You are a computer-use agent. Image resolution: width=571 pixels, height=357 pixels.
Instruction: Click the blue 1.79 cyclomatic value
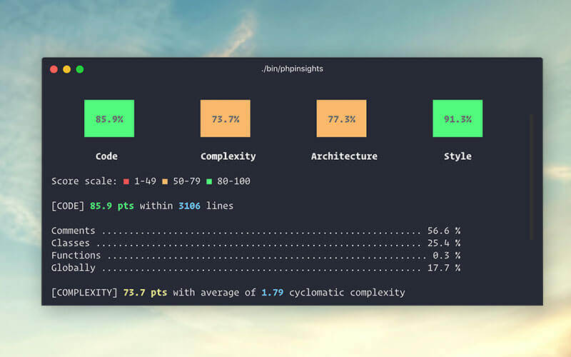pos(272,293)
